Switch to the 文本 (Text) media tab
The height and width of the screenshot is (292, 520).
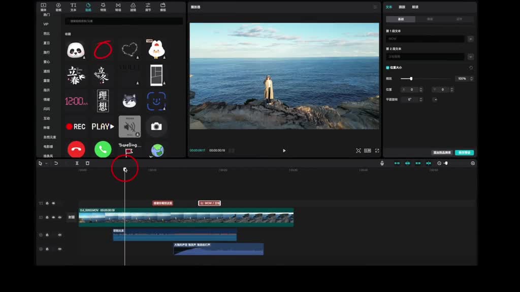(73, 7)
